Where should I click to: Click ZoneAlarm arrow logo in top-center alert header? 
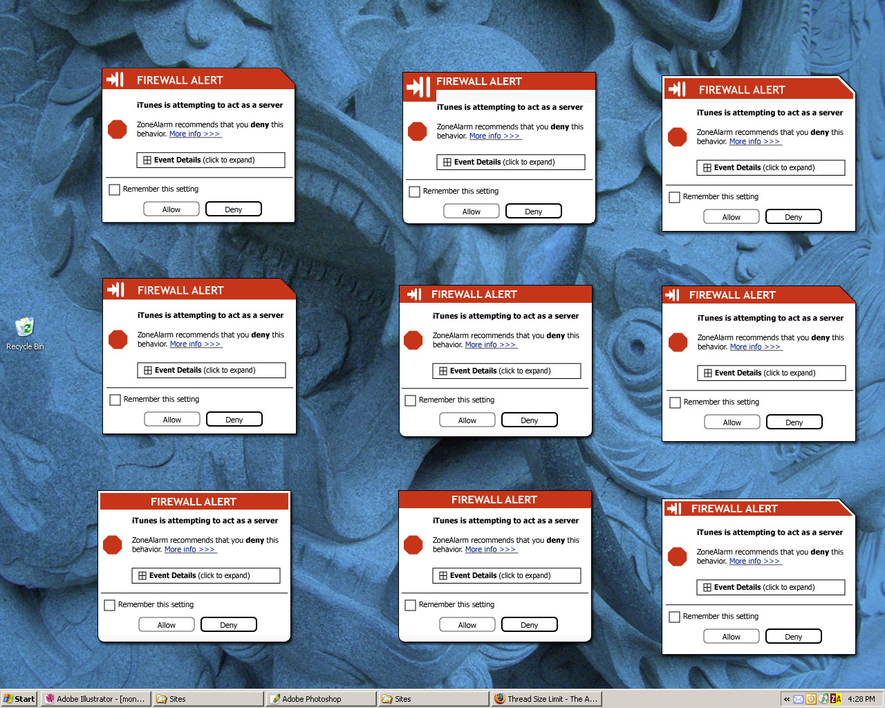coord(418,87)
